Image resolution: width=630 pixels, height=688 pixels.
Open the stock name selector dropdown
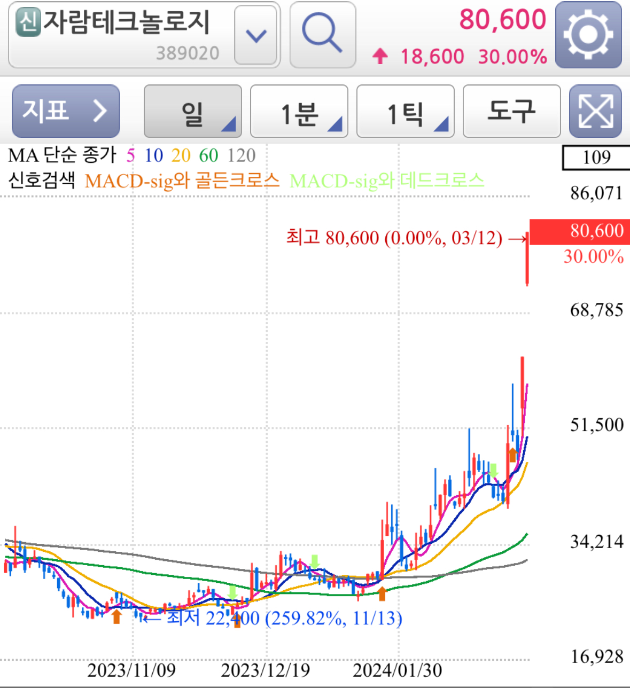[255, 34]
